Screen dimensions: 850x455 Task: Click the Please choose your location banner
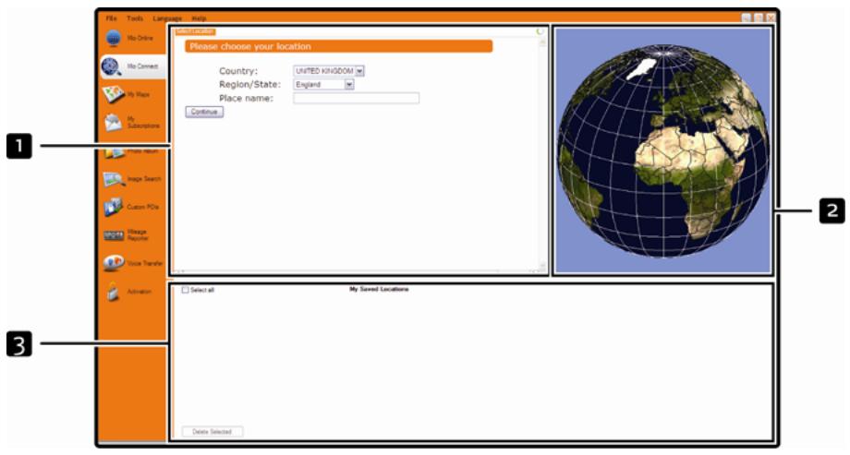point(339,46)
